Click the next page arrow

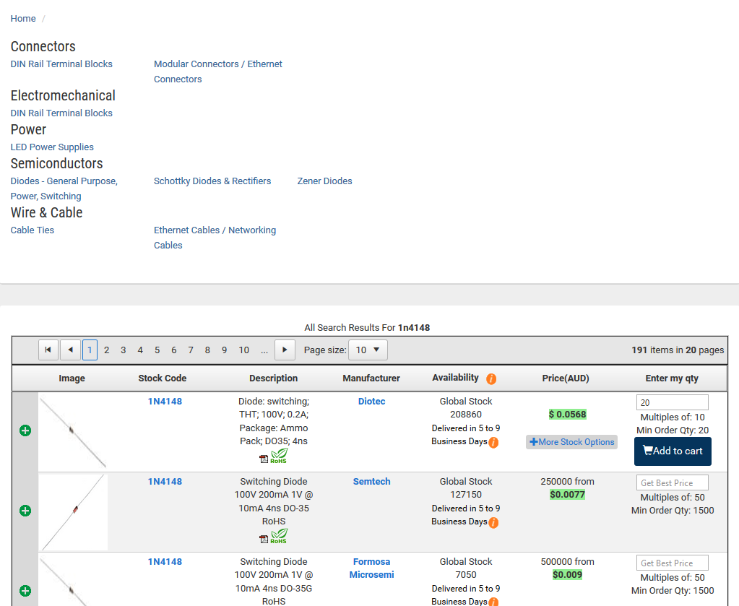pyautogui.click(x=285, y=350)
